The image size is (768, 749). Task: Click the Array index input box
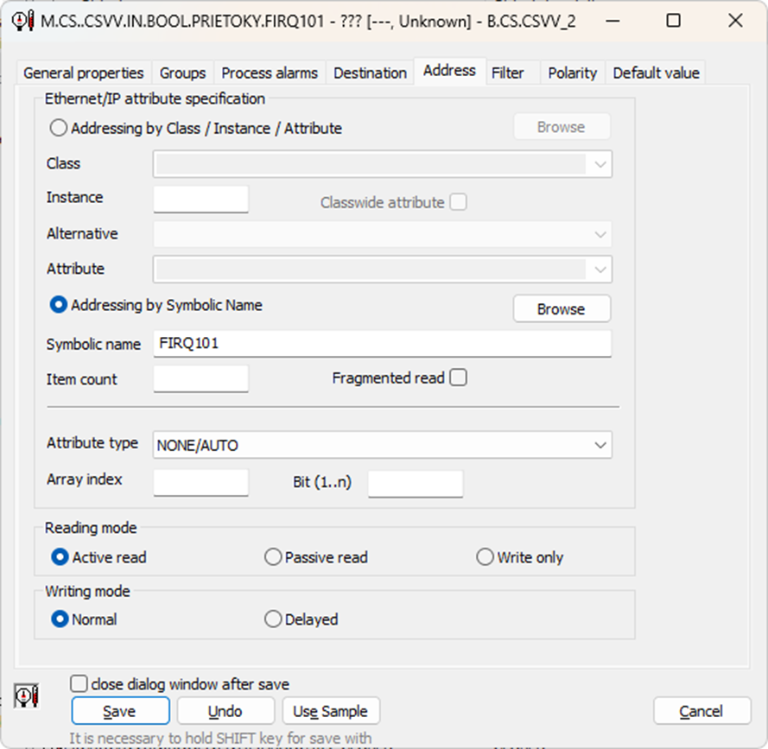pyautogui.click(x=200, y=482)
